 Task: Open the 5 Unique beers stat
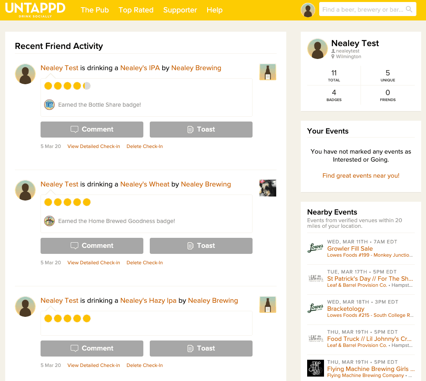tap(388, 76)
